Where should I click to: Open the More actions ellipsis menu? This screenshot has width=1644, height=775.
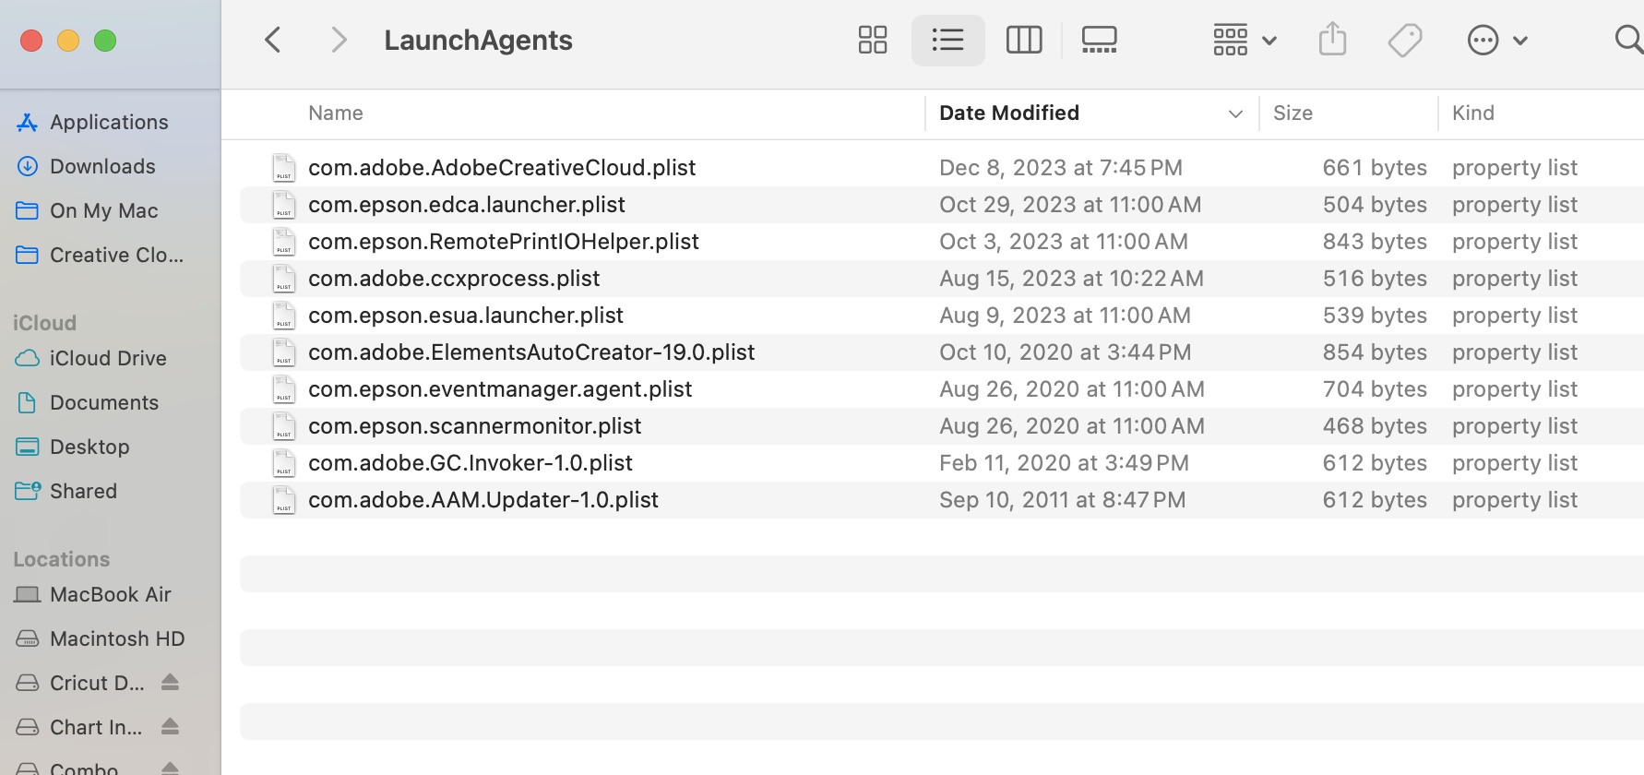click(1496, 40)
